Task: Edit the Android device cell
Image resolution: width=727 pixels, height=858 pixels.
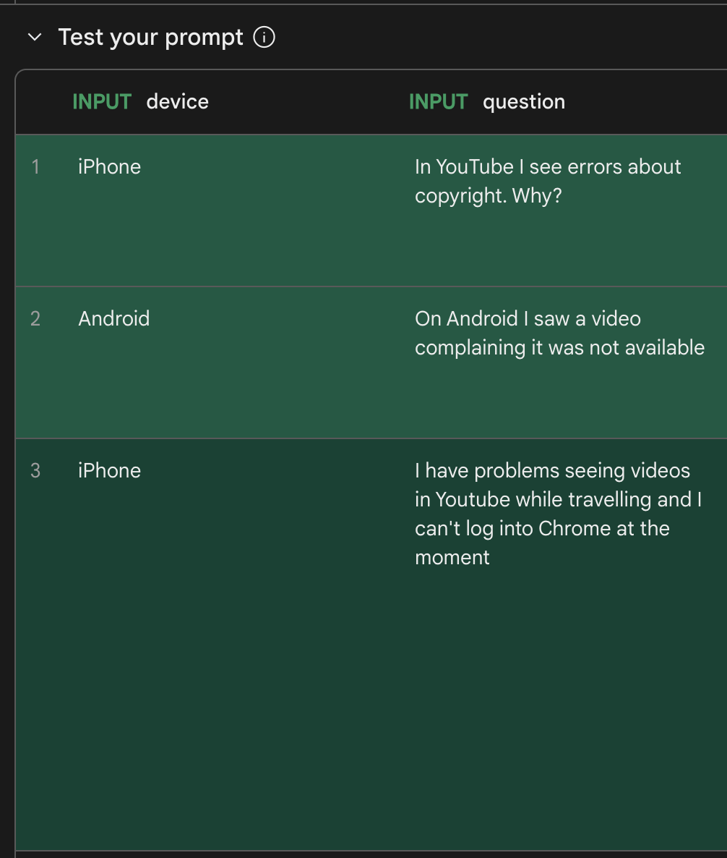Action: [x=114, y=319]
